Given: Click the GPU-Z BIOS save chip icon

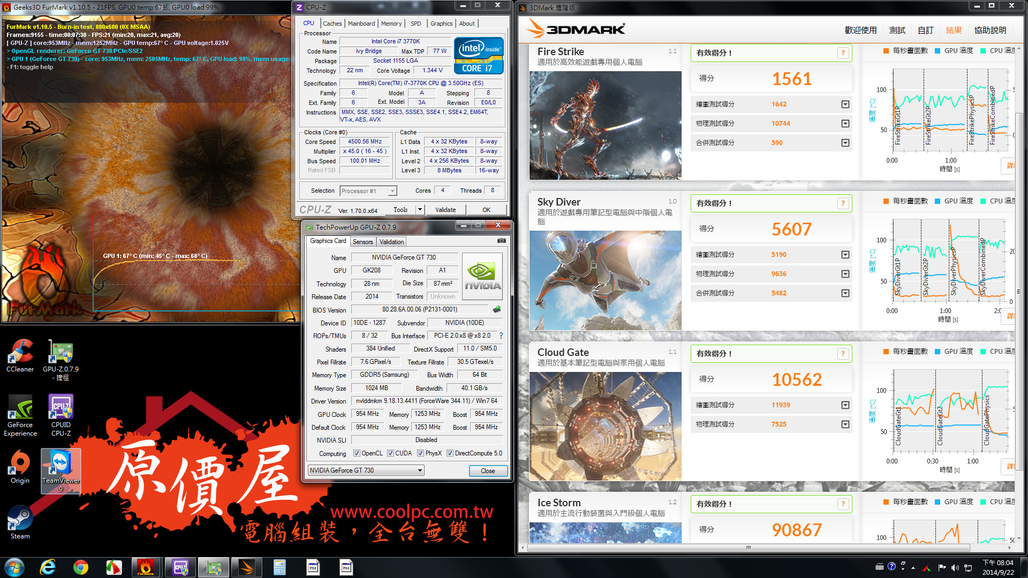Looking at the screenshot, I should point(497,309).
